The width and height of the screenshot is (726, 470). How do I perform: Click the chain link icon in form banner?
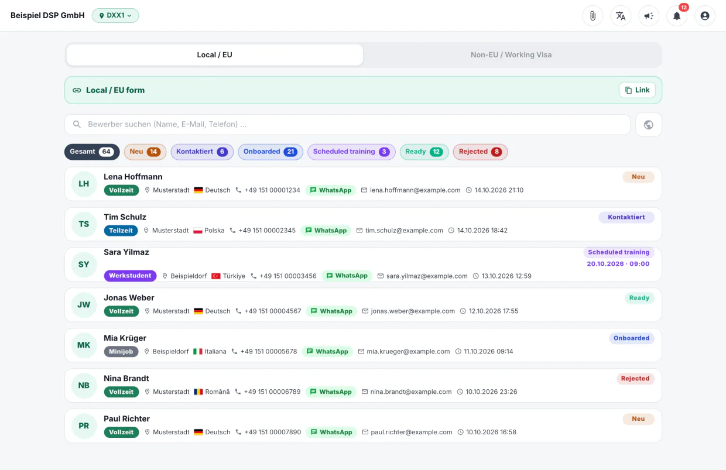(77, 90)
